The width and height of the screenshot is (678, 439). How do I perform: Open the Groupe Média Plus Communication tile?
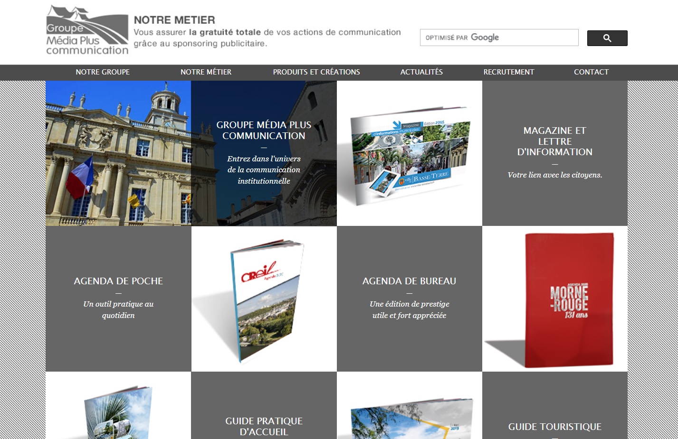(264, 153)
